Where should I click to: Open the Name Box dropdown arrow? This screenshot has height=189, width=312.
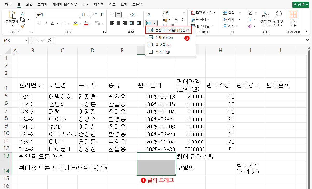coord(26,40)
